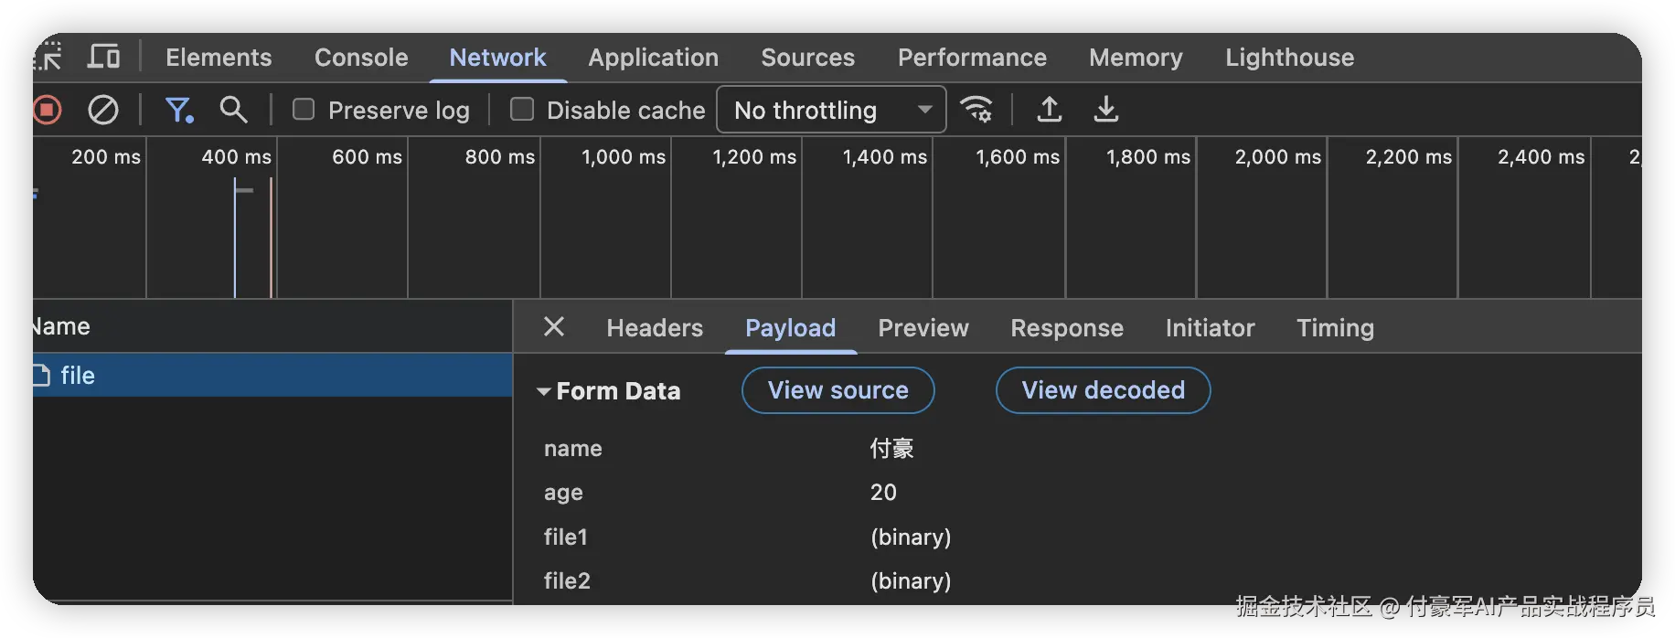Click the name value 付豪

pos(891,448)
